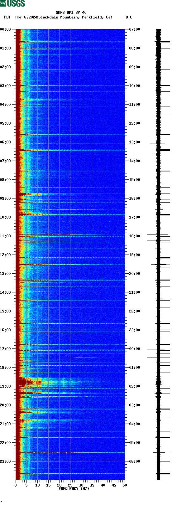Click the USGS logo

point(12,3)
